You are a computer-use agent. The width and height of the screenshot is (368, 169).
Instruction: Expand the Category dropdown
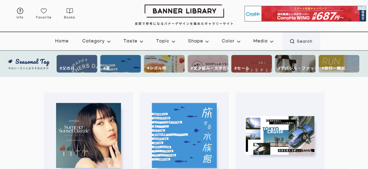96,41
